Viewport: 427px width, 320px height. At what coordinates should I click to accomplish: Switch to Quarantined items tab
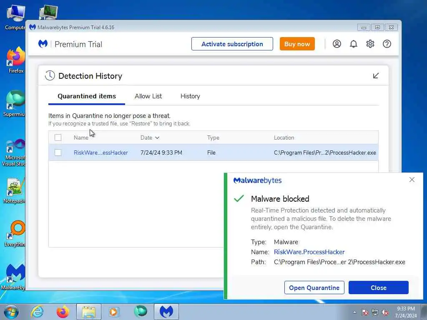tap(87, 96)
